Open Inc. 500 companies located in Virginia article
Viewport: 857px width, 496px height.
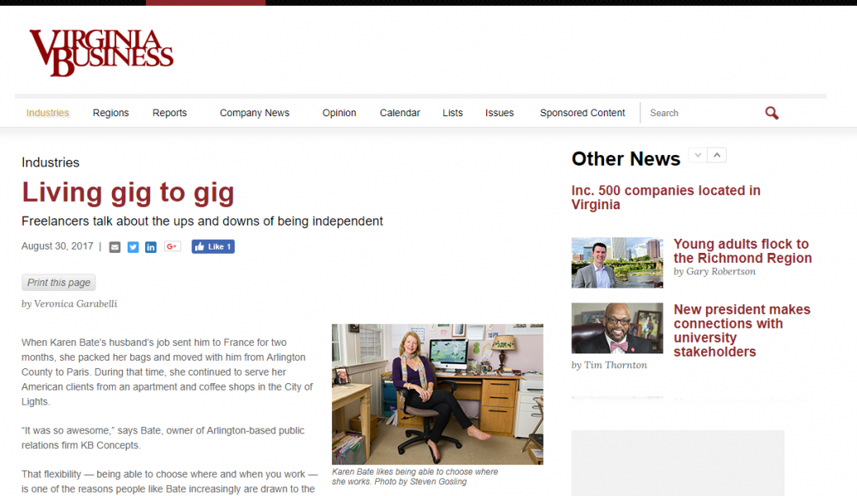(x=666, y=197)
